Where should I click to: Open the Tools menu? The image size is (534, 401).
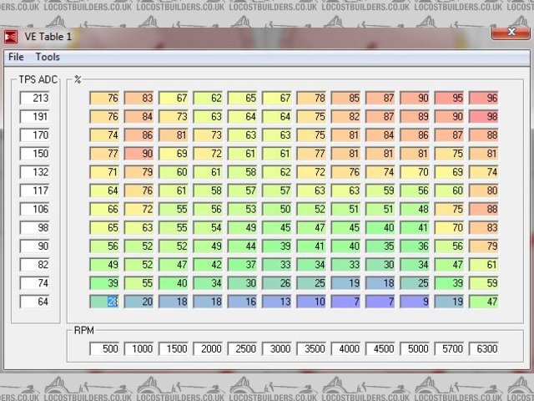(48, 57)
